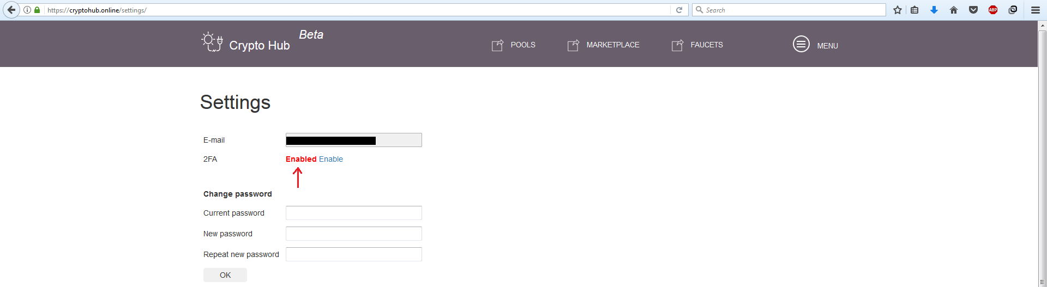Submit password change with OK button
Screen dimensions: 1047x287
tap(225, 275)
